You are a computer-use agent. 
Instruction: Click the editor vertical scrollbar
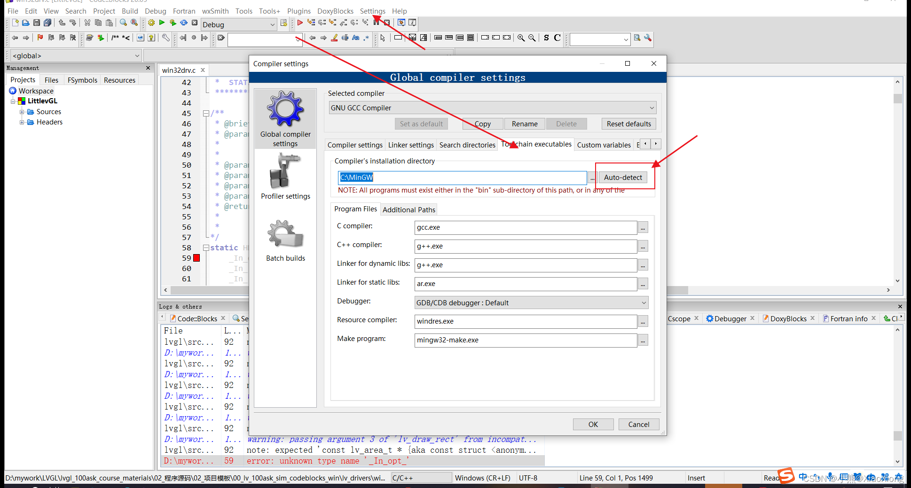click(897, 181)
